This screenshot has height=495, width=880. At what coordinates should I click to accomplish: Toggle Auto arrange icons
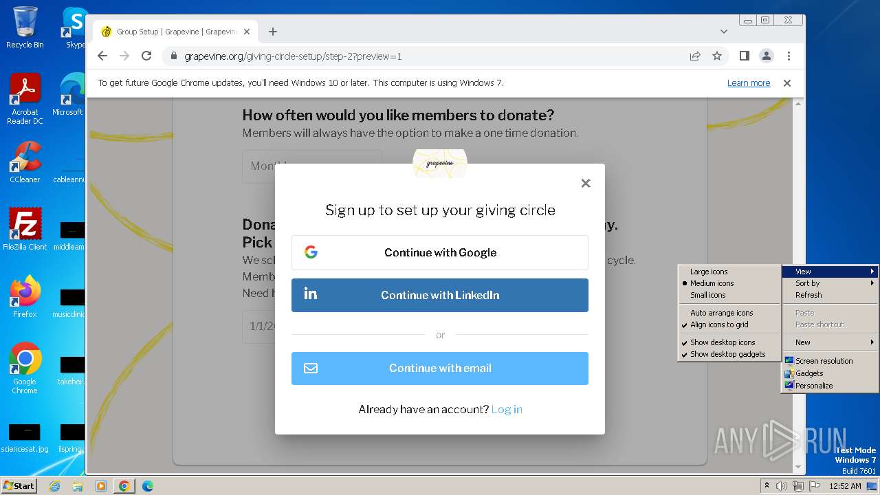pyautogui.click(x=729, y=313)
